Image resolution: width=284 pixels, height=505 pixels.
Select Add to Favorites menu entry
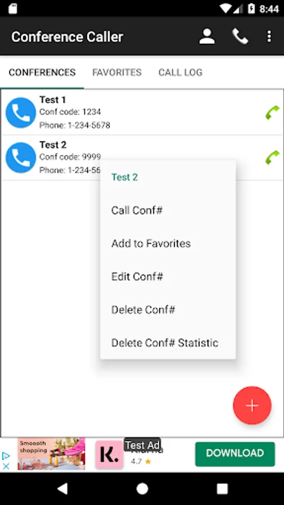[168, 243]
